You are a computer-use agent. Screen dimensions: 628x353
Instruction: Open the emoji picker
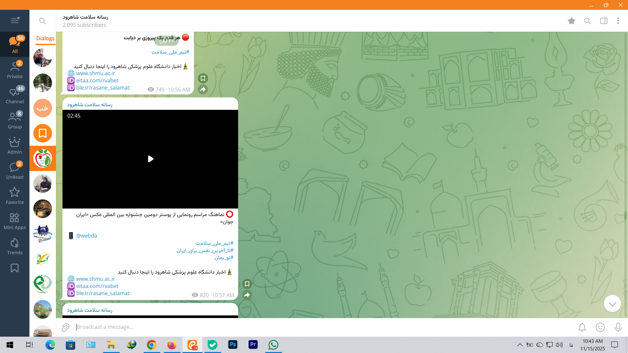click(600, 327)
